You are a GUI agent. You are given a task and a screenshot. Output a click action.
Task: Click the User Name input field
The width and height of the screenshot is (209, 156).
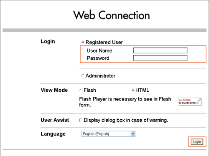(x=160, y=50)
